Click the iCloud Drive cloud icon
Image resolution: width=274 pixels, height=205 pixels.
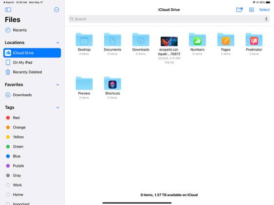pos(8,52)
